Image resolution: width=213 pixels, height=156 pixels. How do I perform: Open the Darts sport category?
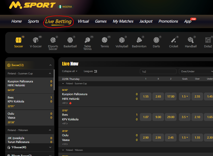156,42
